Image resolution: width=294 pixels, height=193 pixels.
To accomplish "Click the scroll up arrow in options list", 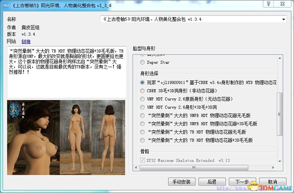I will click(279, 58).
